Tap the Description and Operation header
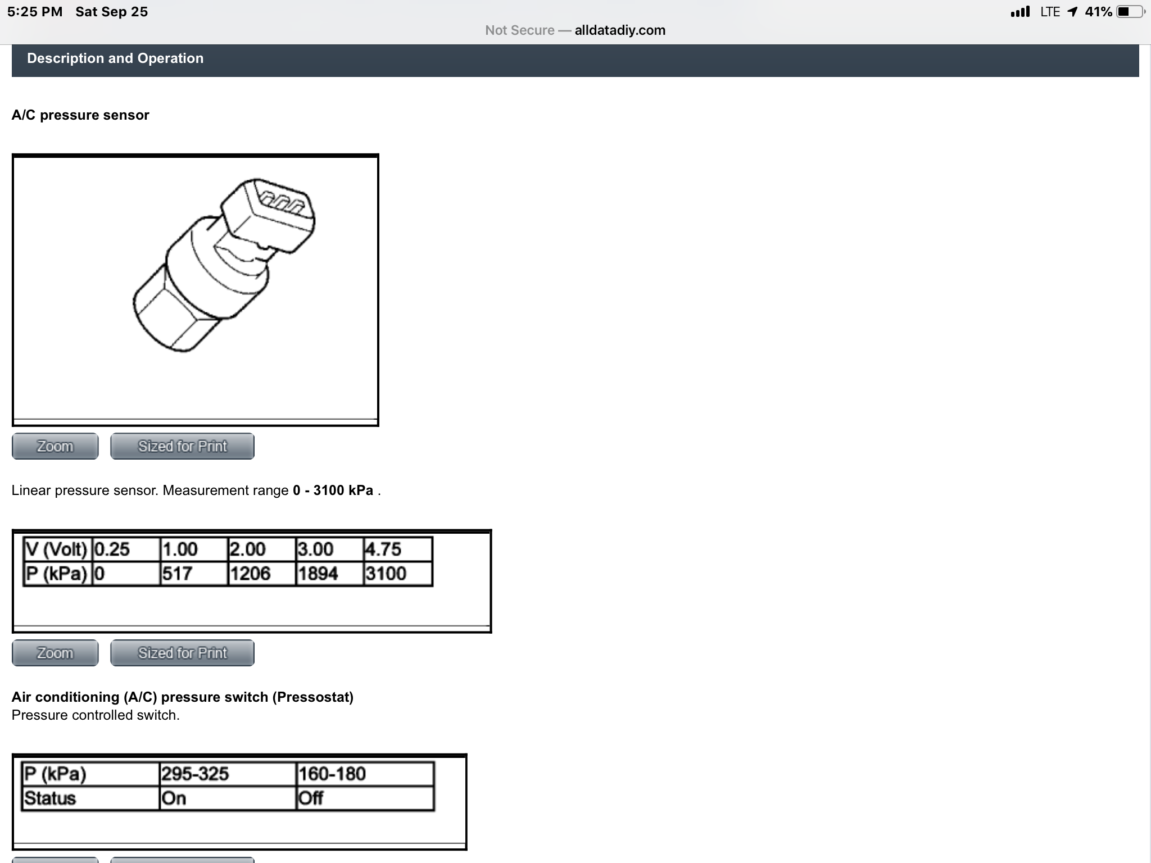Screen dimensions: 1151x863 click(115, 58)
